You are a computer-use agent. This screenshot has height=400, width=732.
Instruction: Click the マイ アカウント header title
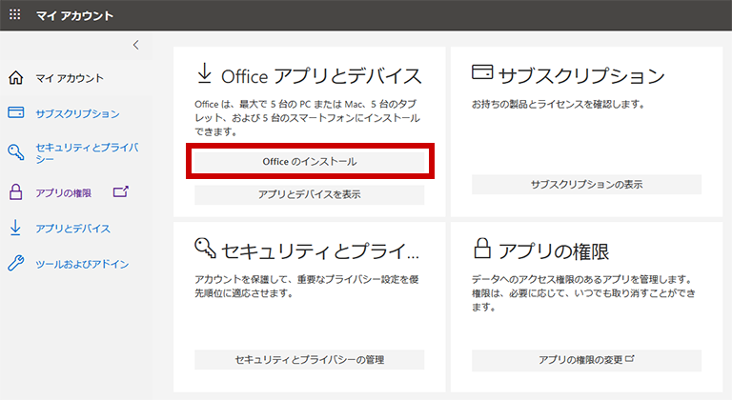74,15
